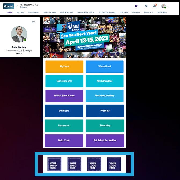Expand the account dropdown chevron
The width and height of the screenshot is (180, 180).
pyautogui.click(x=168, y=6)
